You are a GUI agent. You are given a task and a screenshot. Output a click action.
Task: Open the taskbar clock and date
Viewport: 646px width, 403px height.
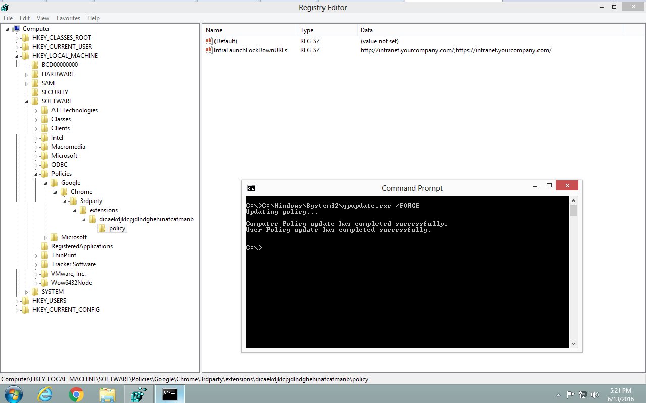[620, 394]
